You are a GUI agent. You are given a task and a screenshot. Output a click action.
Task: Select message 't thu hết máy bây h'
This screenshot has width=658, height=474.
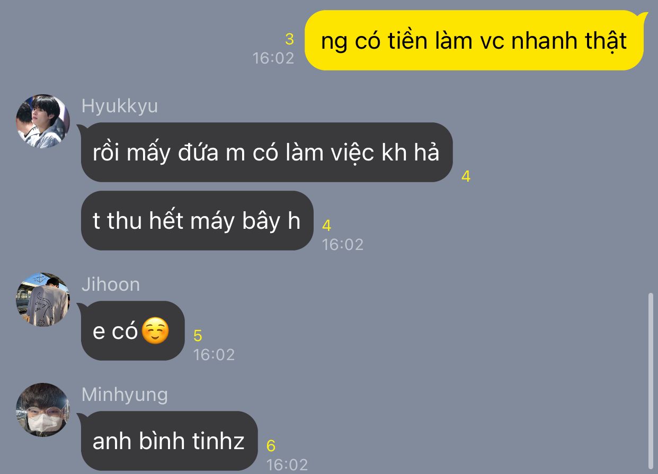click(x=197, y=220)
